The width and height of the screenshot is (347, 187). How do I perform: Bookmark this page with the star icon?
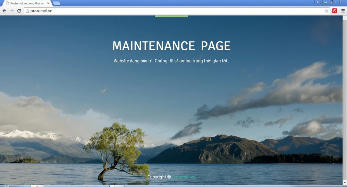click(x=327, y=11)
